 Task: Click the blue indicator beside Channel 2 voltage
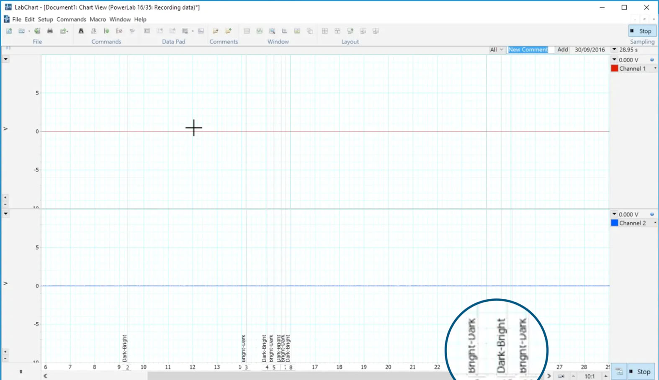pyautogui.click(x=652, y=214)
